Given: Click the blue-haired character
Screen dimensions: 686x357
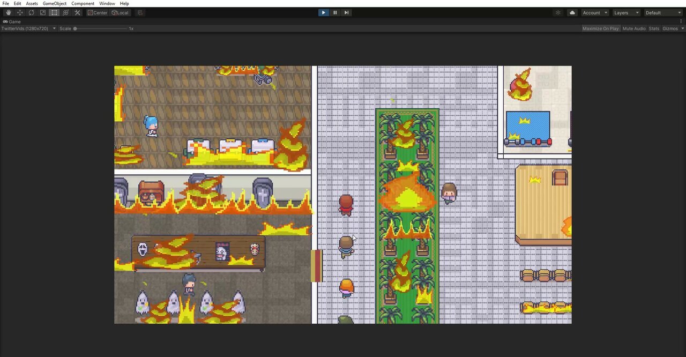Looking at the screenshot, I should (x=151, y=126).
